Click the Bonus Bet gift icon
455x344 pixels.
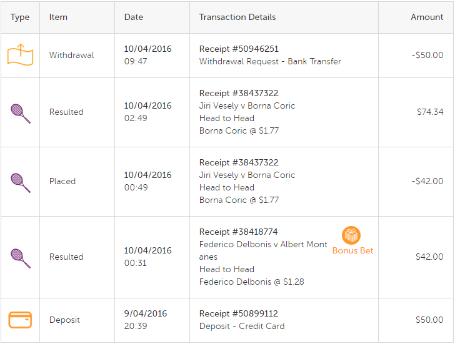coord(351,235)
